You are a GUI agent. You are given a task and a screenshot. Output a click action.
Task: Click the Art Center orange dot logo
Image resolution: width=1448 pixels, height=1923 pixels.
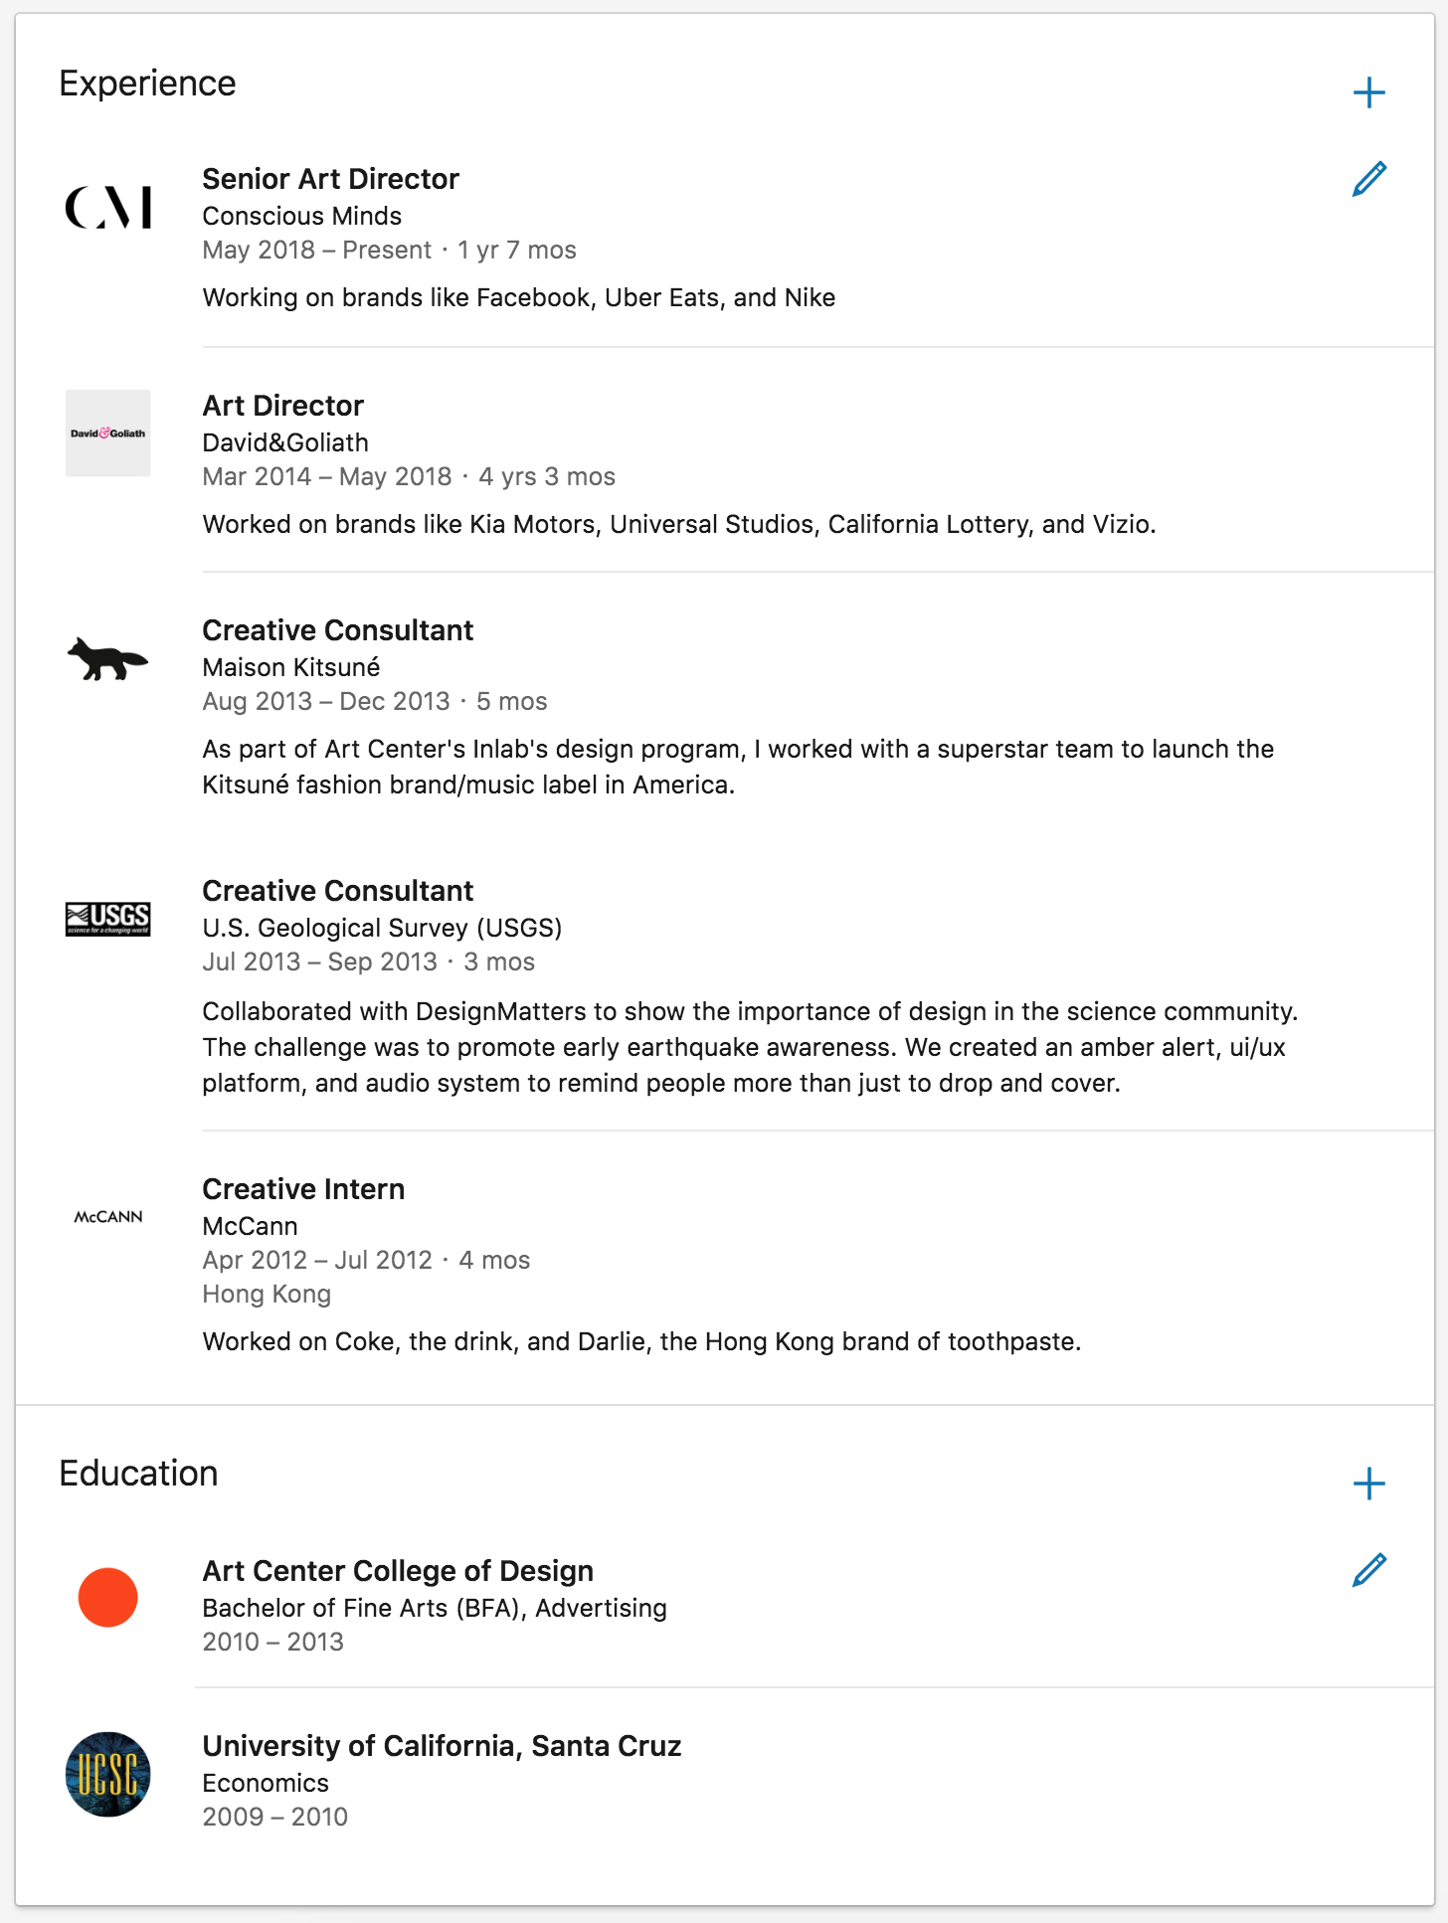click(x=108, y=1597)
